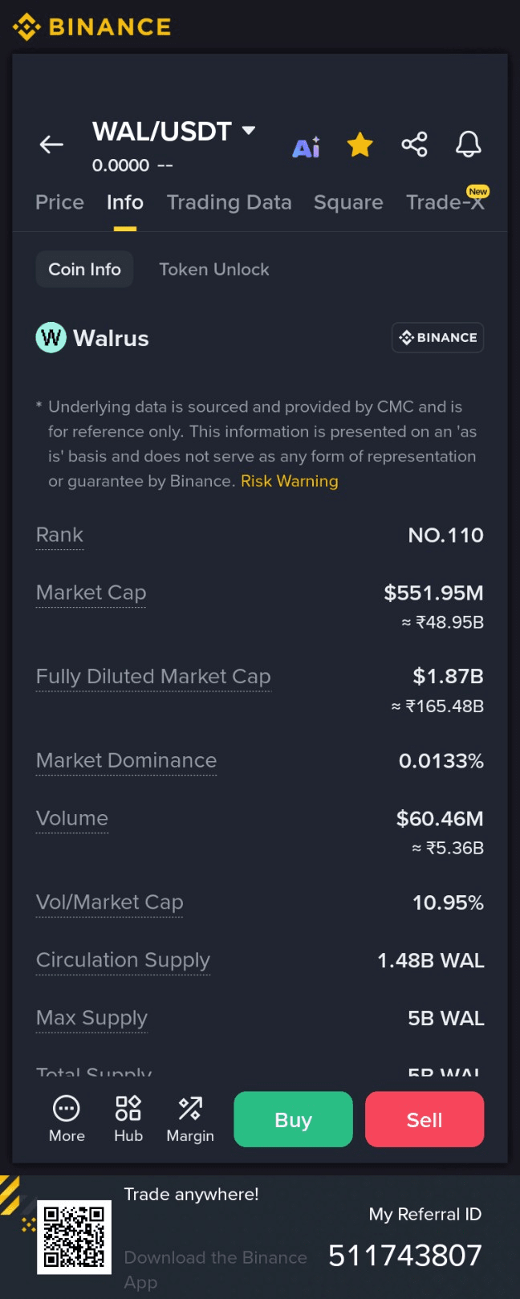The width and height of the screenshot is (520, 1299).
Task: Open the Risk Warning link
Action: [289, 481]
